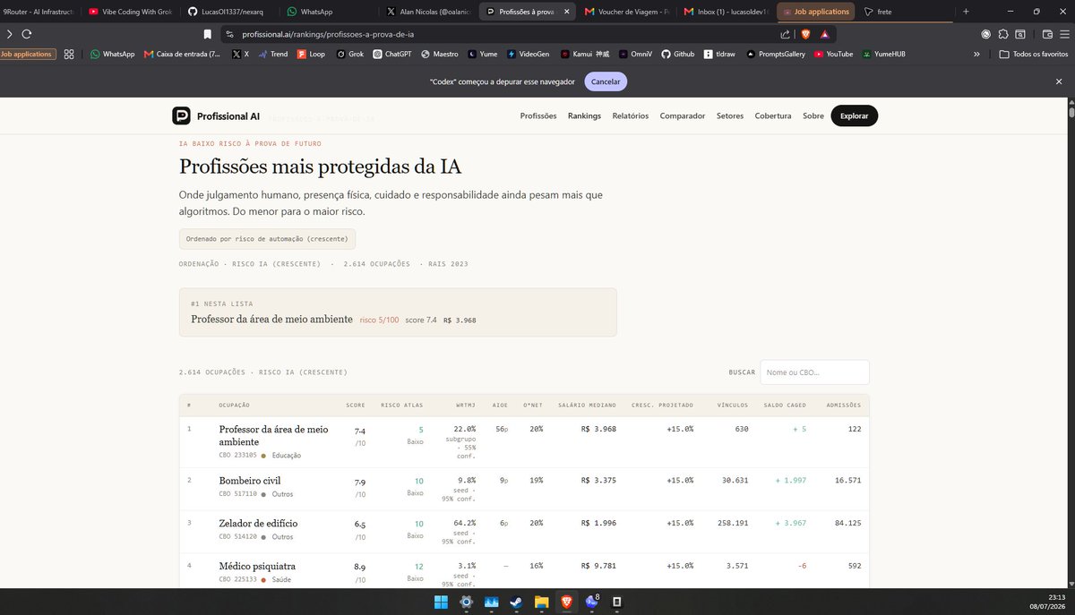The height and width of the screenshot is (615, 1075).
Task: Open the Médico psiquiatra occupation link
Action: tap(257, 566)
